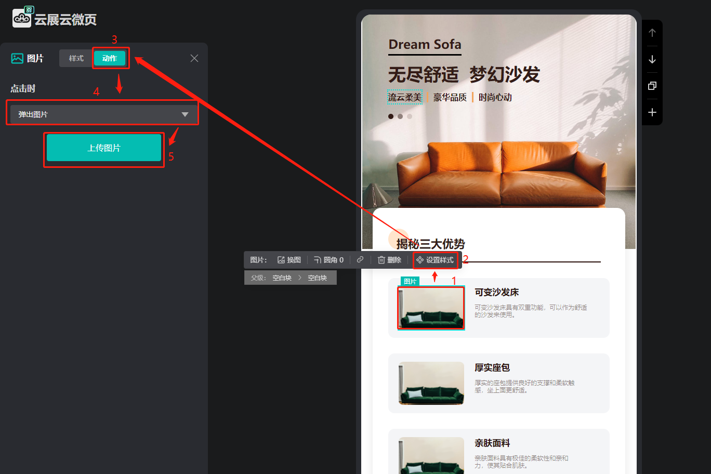Image resolution: width=711 pixels, height=474 pixels.
Task: Move element down with the down arrow
Action: [652, 59]
